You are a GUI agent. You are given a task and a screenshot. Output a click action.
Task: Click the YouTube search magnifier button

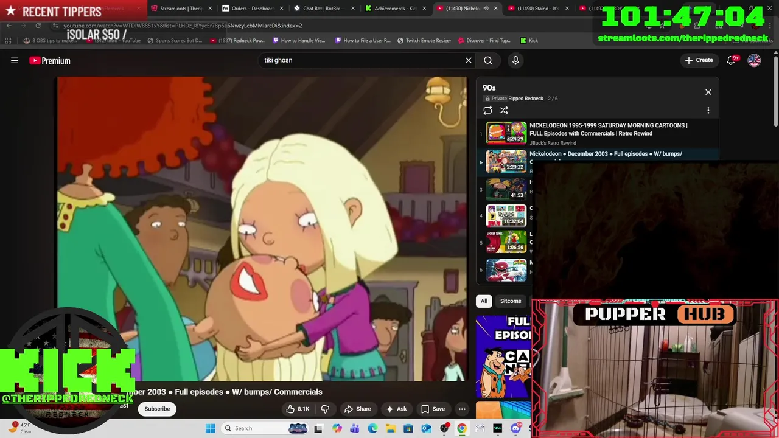pos(488,60)
